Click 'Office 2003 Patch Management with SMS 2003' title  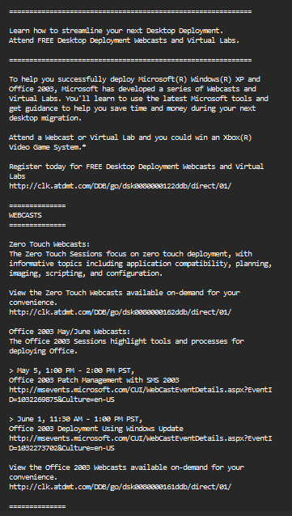tap(94, 380)
